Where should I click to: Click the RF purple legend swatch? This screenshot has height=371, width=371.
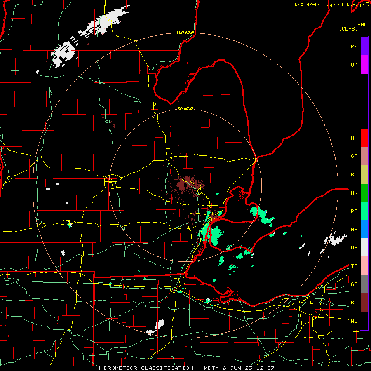pos(364,46)
